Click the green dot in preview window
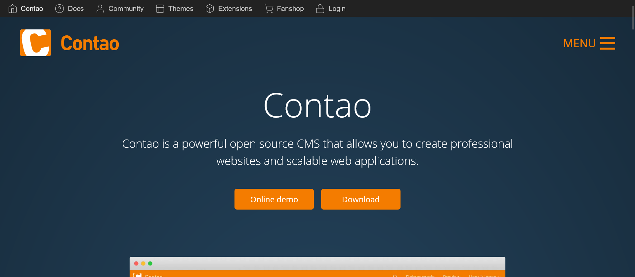Image resolution: width=635 pixels, height=277 pixels. tap(150, 263)
